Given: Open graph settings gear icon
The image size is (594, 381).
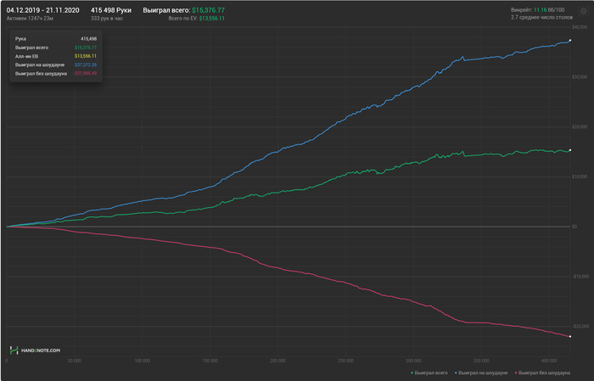Looking at the screenshot, I should [x=584, y=11].
